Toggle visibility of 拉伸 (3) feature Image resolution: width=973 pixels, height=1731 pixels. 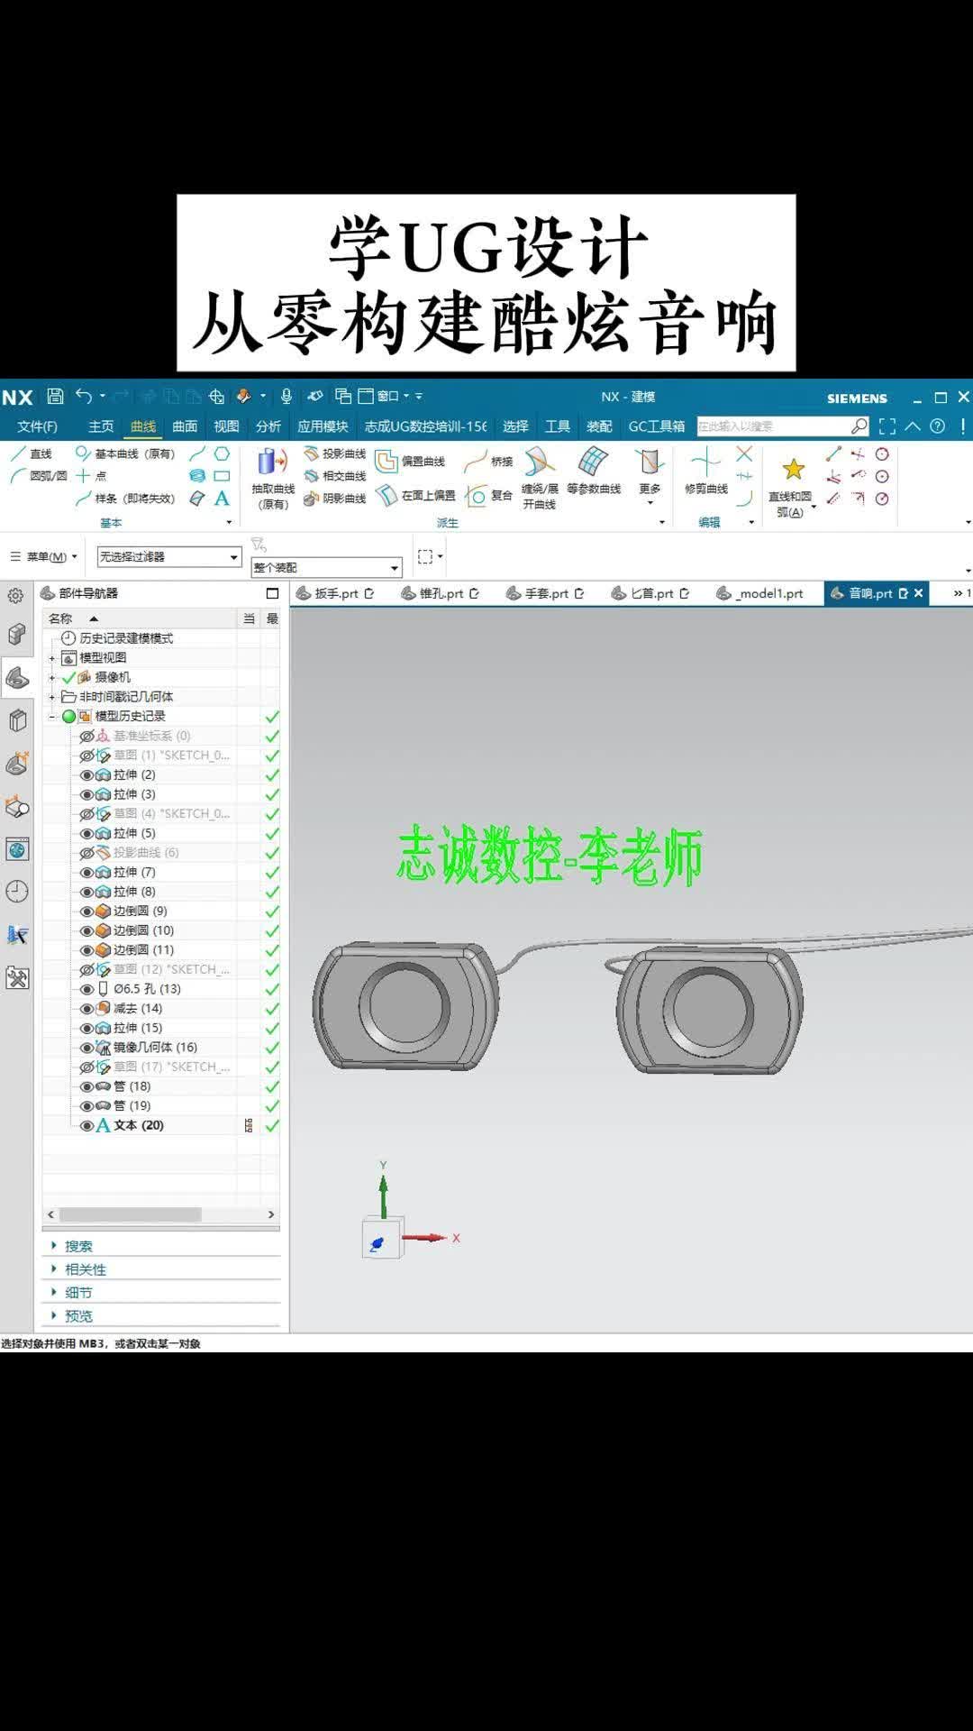tap(87, 794)
